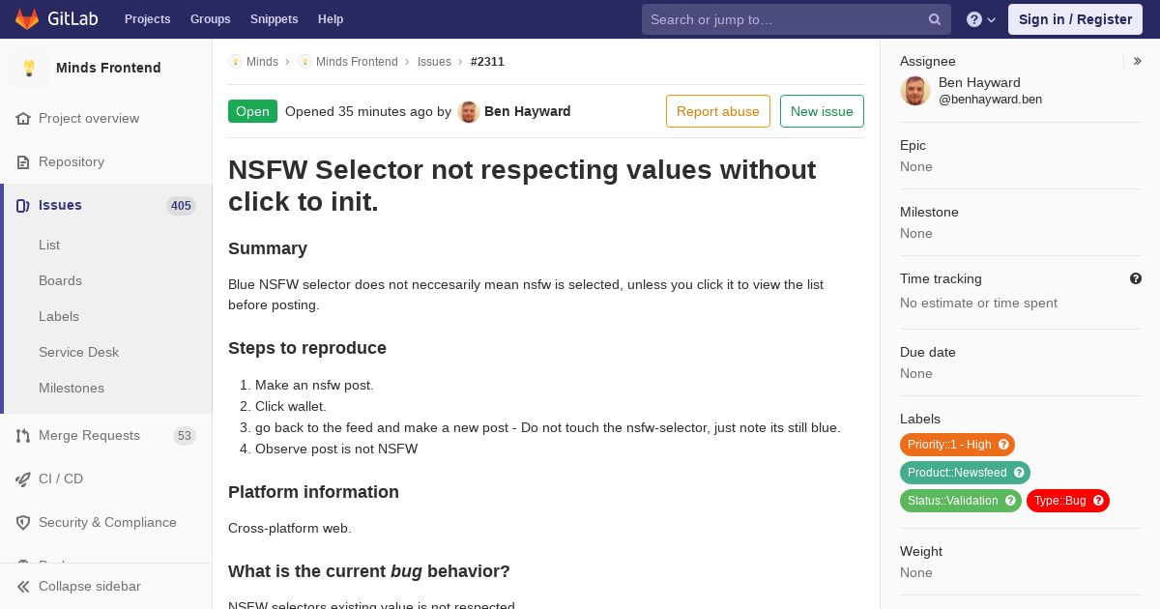
Task: Click the @benhayward.ben assignee username
Action: coord(990,100)
